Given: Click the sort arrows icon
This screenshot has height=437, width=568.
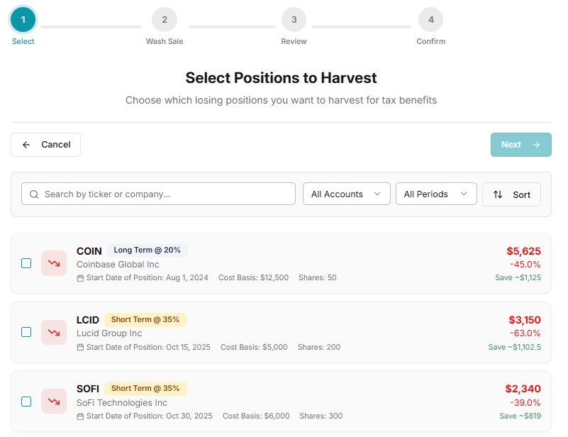Looking at the screenshot, I should (x=498, y=194).
